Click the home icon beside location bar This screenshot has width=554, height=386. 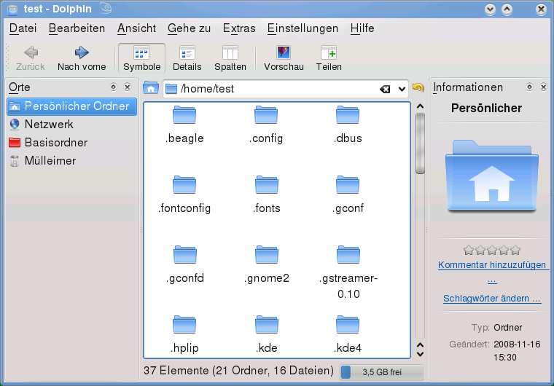(x=151, y=88)
